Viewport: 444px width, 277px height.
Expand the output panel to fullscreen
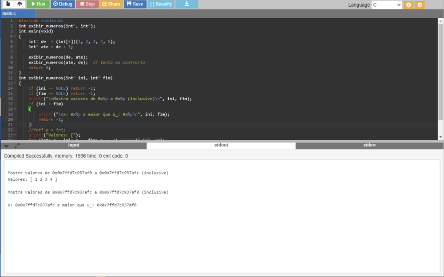tap(17, 146)
